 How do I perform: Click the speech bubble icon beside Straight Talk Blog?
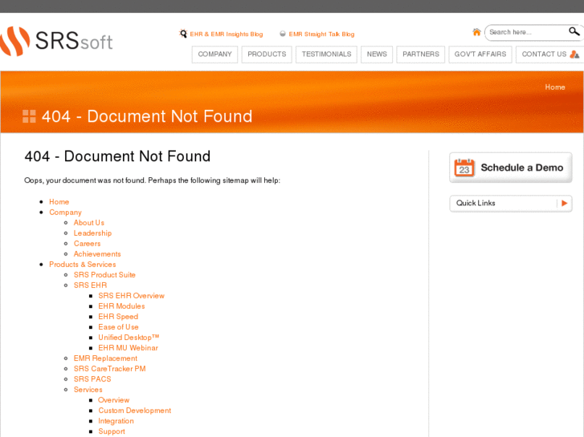(x=283, y=34)
